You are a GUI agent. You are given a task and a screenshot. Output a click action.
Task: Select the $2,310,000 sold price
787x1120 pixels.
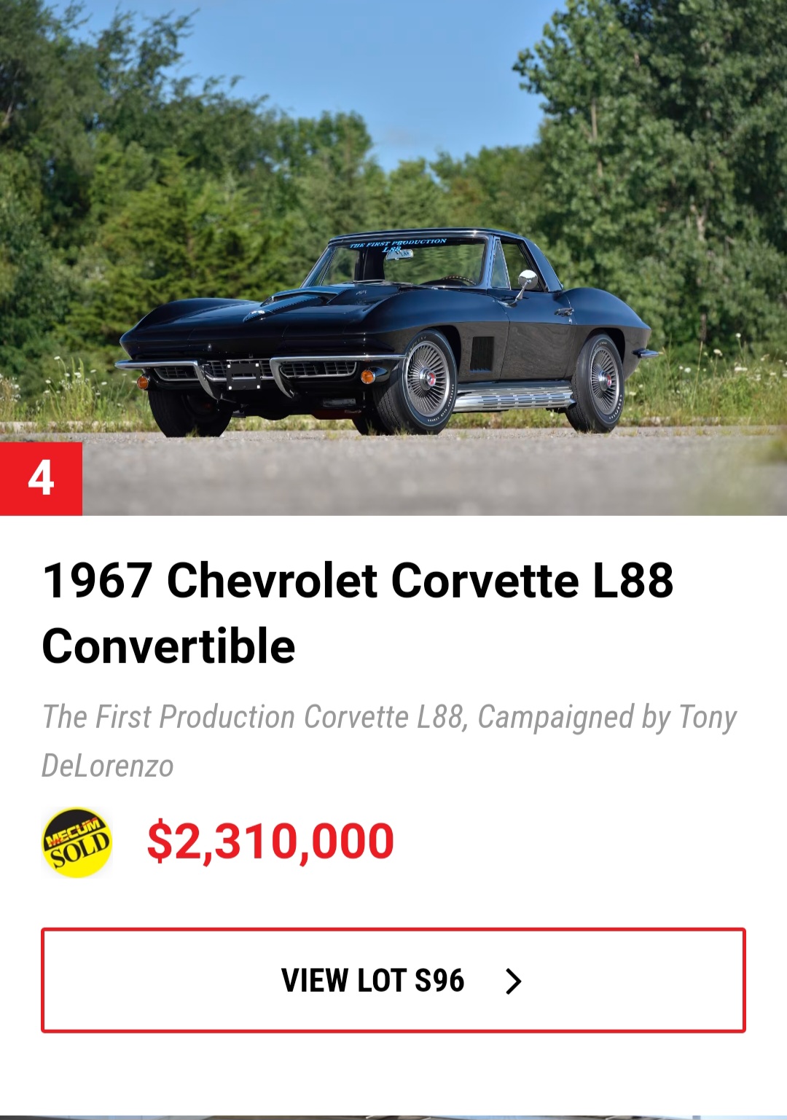click(x=270, y=842)
